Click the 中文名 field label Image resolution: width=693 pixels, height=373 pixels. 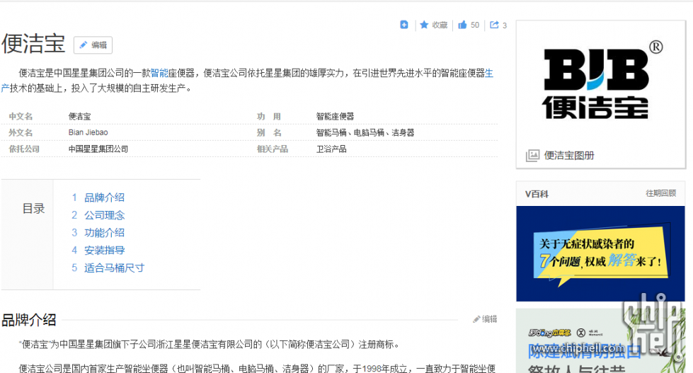click(x=21, y=116)
